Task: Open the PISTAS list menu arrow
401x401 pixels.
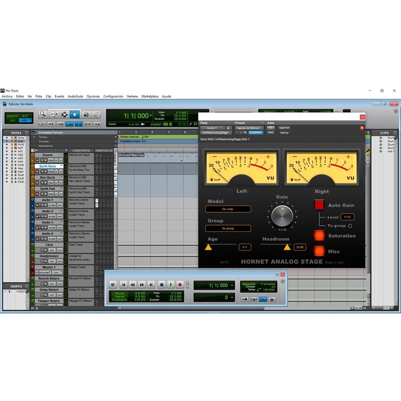Action: 27,133
